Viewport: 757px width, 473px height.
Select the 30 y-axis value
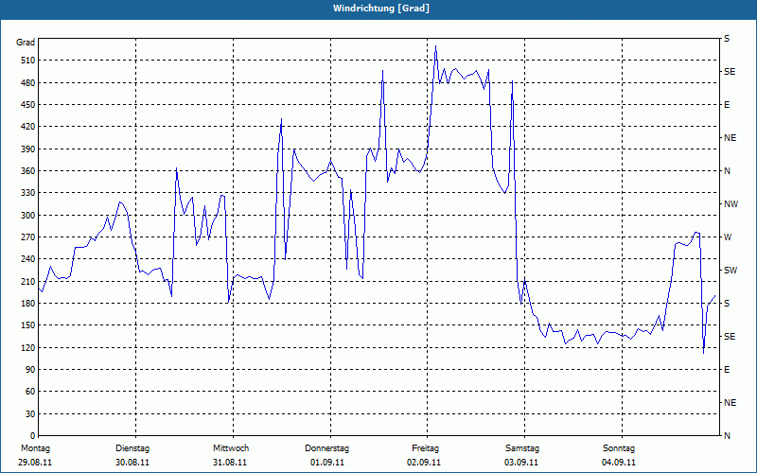coord(30,413)
